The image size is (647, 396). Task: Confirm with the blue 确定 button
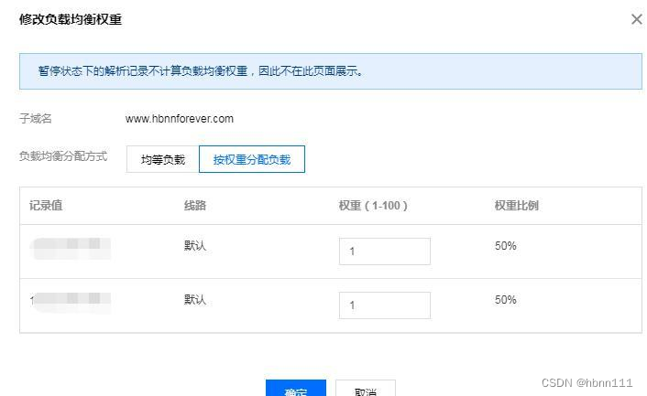(x=296, y=388)
